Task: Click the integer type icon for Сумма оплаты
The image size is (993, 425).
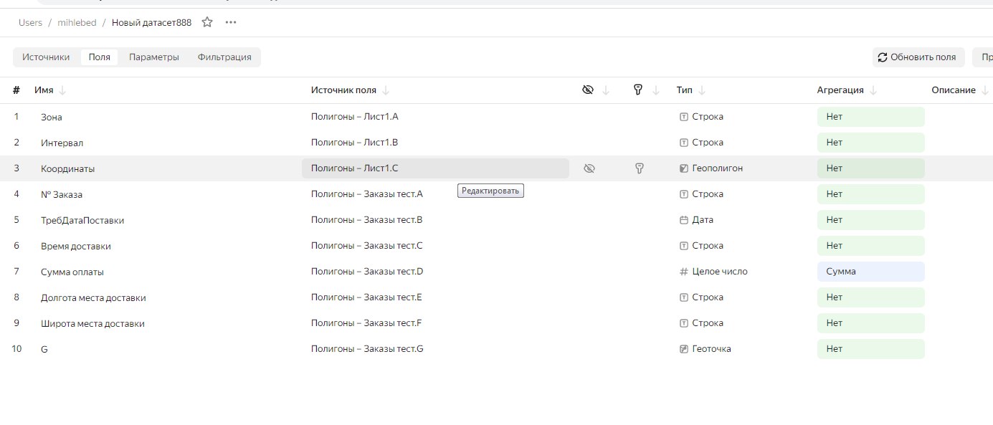Action: 683,272
